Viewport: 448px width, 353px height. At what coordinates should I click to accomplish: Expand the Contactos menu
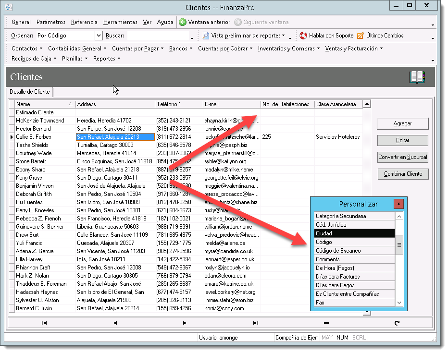pos(27,49)
